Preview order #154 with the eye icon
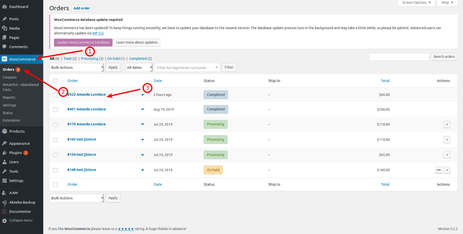 [x=142, y=155]
